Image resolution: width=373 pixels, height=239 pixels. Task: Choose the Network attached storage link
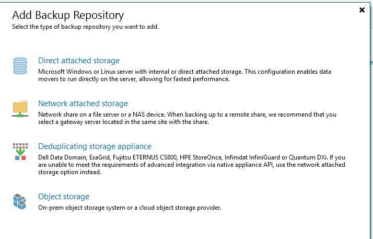tap(83, 104)
